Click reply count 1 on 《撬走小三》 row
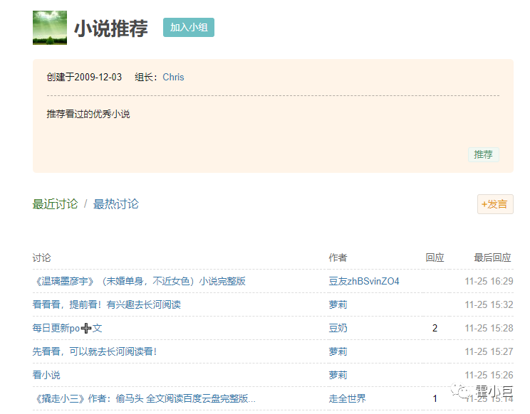530x414 pixels. (x=435, y=398)
